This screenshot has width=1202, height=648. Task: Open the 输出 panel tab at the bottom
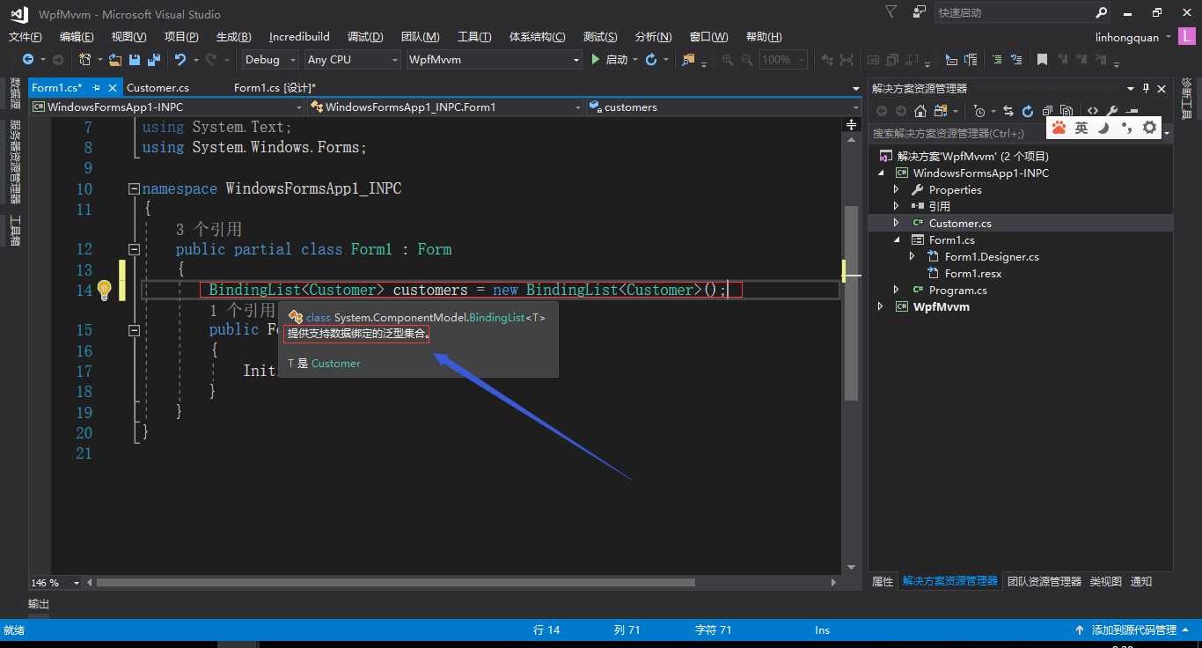coord(39,604)
